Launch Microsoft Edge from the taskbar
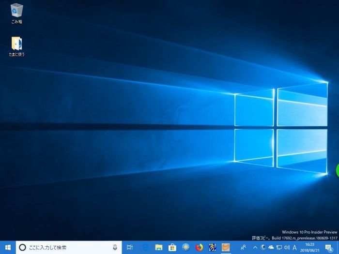Image resolution: width=339 pixels, height=254 pixels. click(145, 247)
